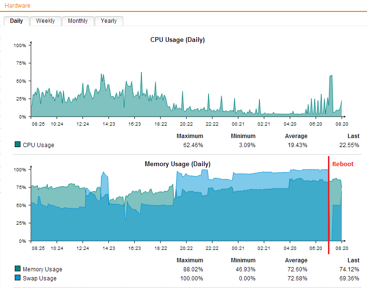367x288 pixels.
Task: Click the CPU last value 22.55%
Action: click(349, 145)
